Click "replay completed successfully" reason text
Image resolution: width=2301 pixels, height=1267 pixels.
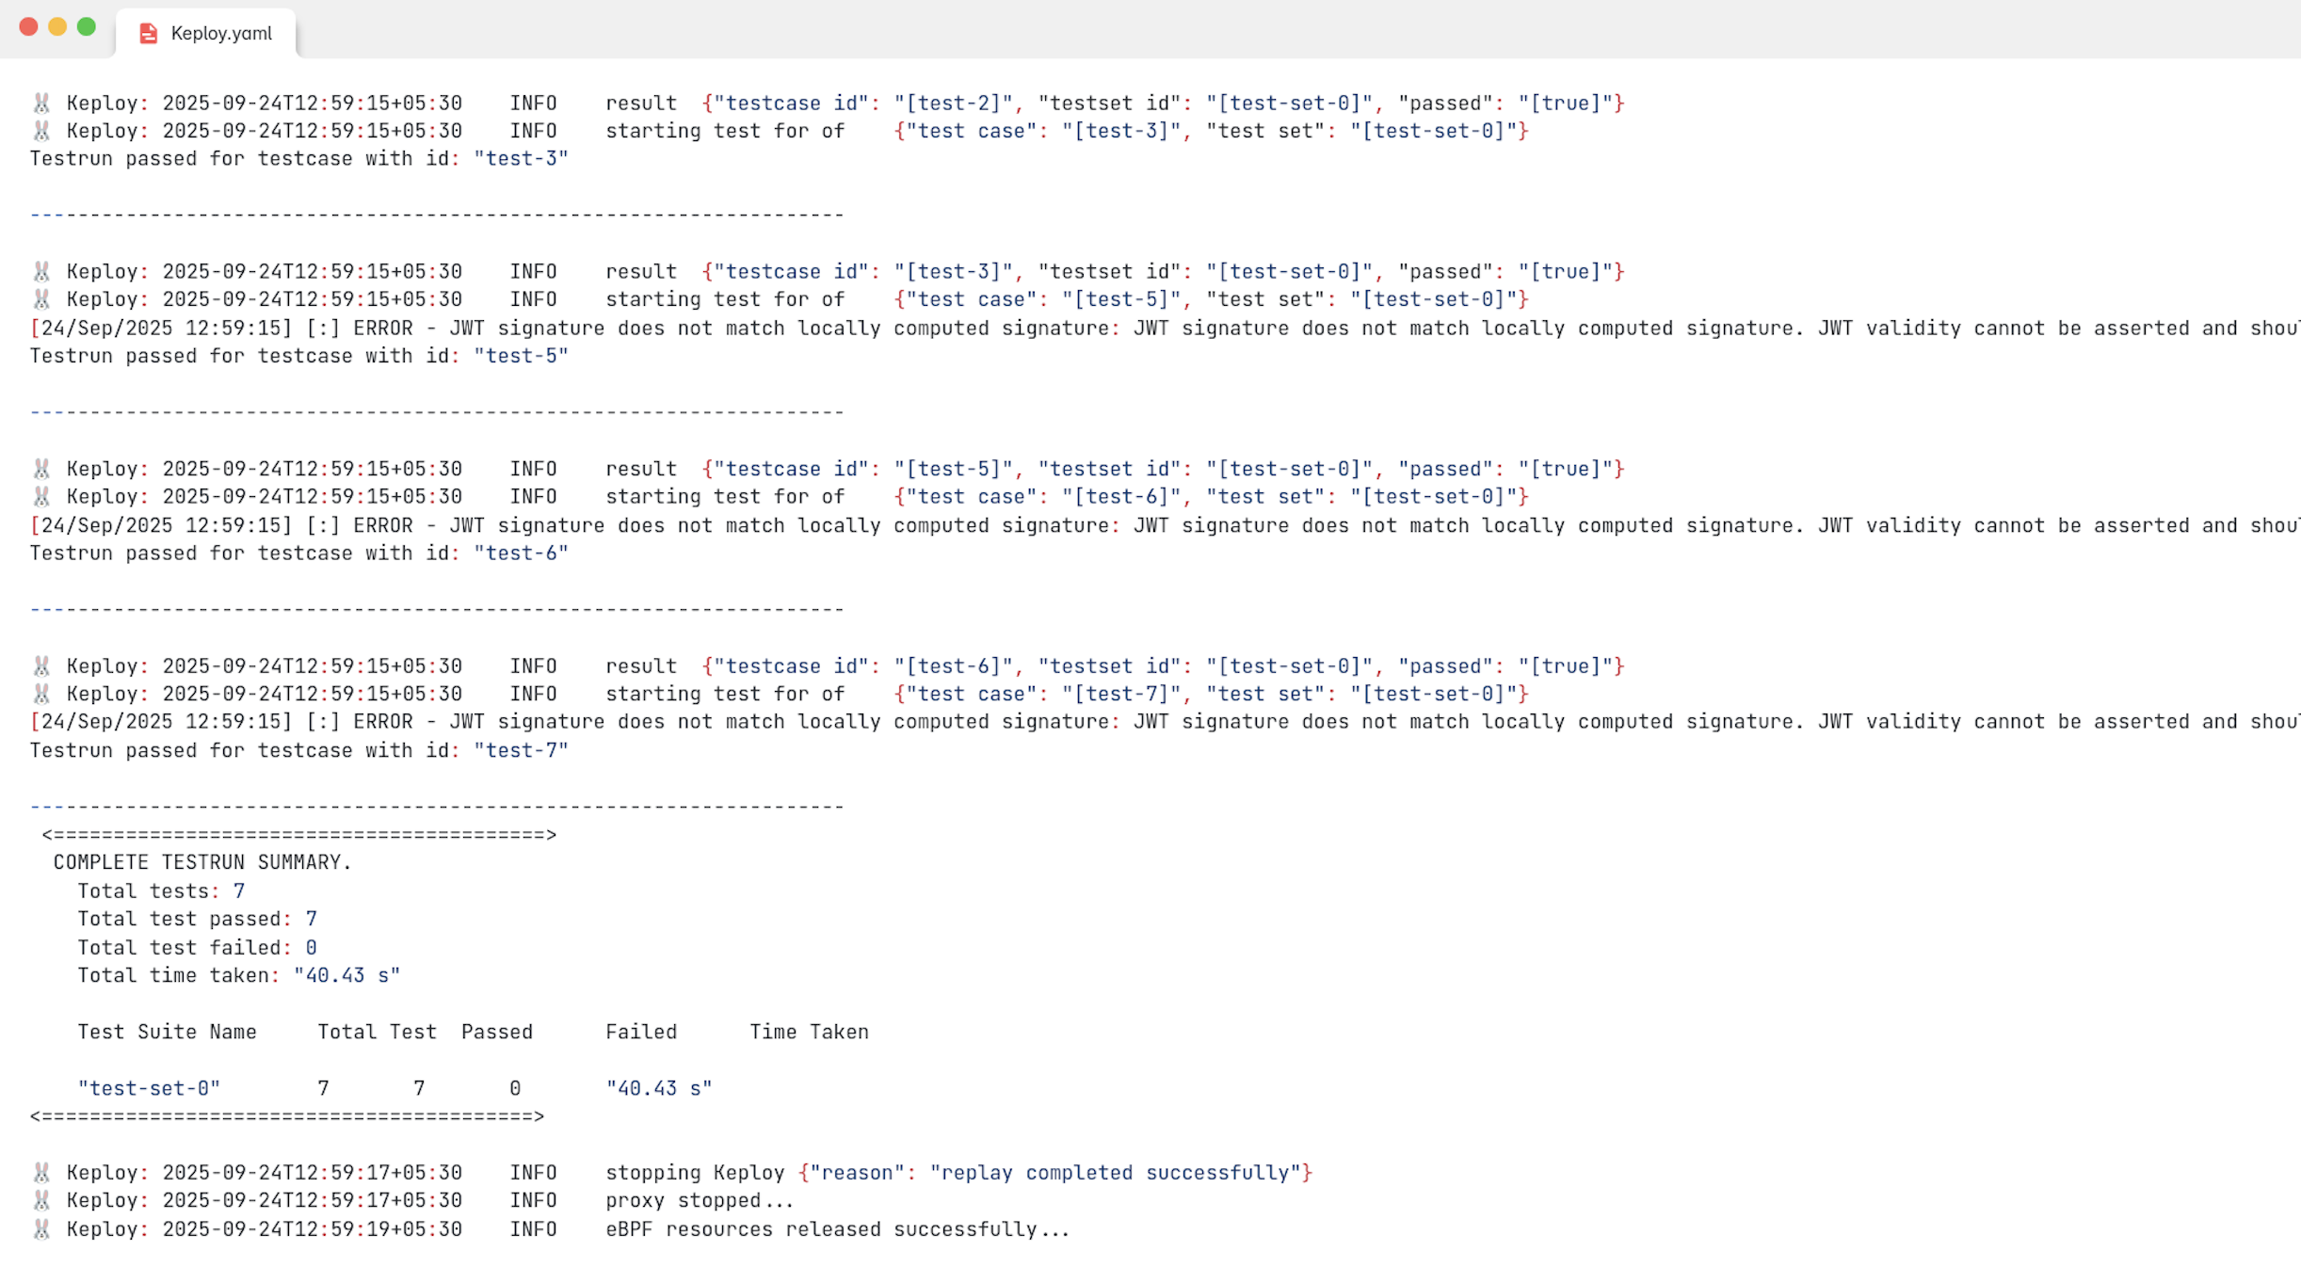(1116, 1173)
